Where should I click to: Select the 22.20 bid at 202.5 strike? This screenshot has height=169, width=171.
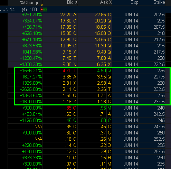66,15
